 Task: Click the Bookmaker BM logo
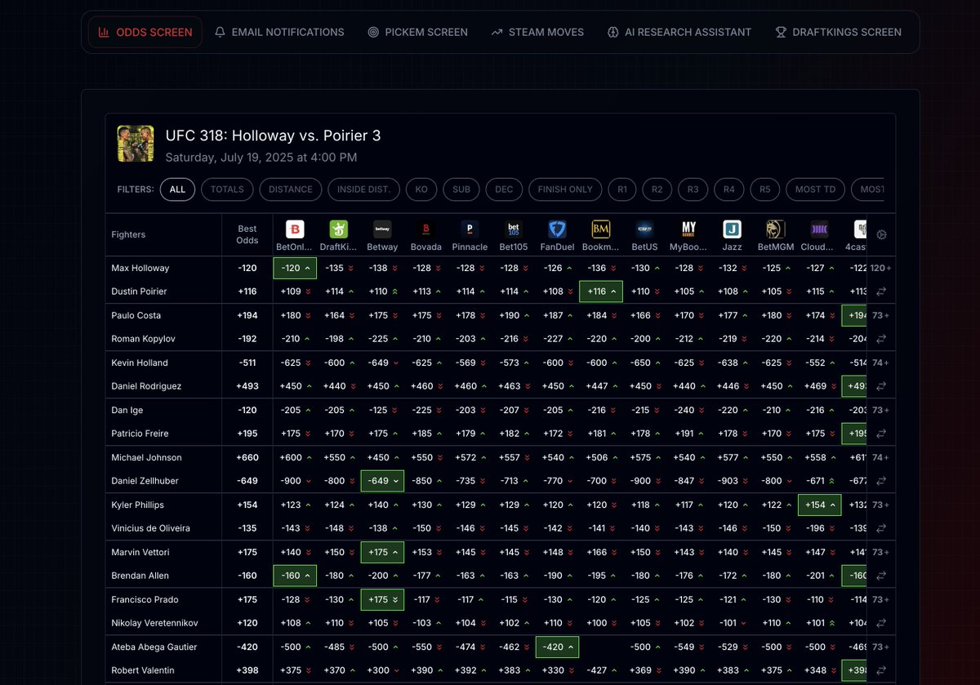[x=601, y=229]
